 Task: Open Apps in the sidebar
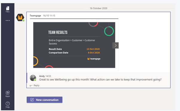[x=7, y=94]
